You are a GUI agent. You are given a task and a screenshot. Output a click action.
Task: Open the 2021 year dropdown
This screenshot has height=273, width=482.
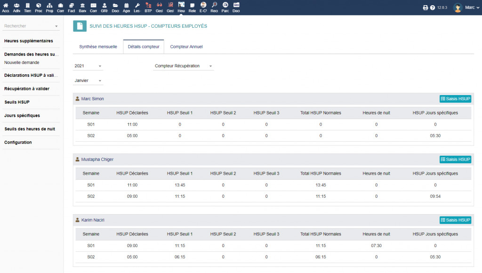coord(88,66)
